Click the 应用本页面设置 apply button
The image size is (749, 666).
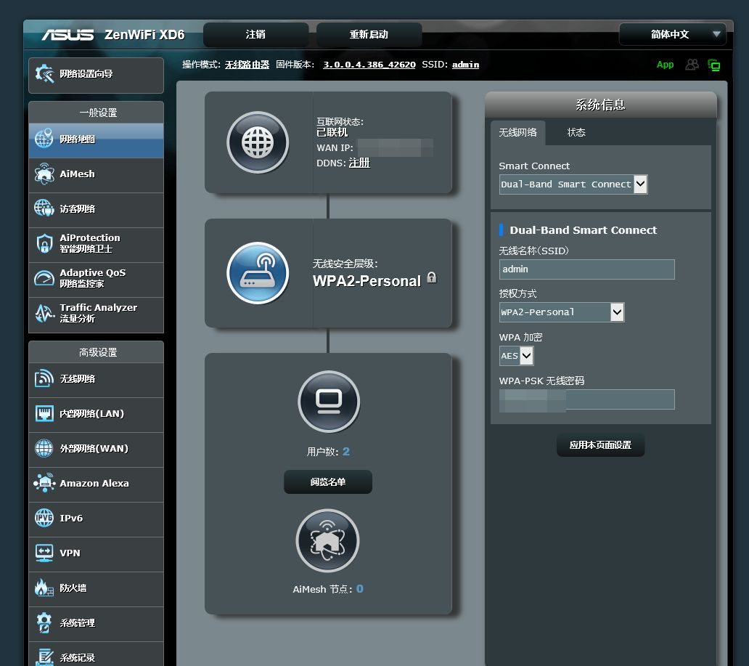[600, 445]
